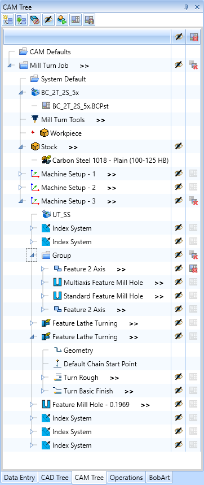The width and height of the screenshot is (204, 485).
Task: Toggle post icon for first Feature 2 Axis
Action: (x=193, y=269)
